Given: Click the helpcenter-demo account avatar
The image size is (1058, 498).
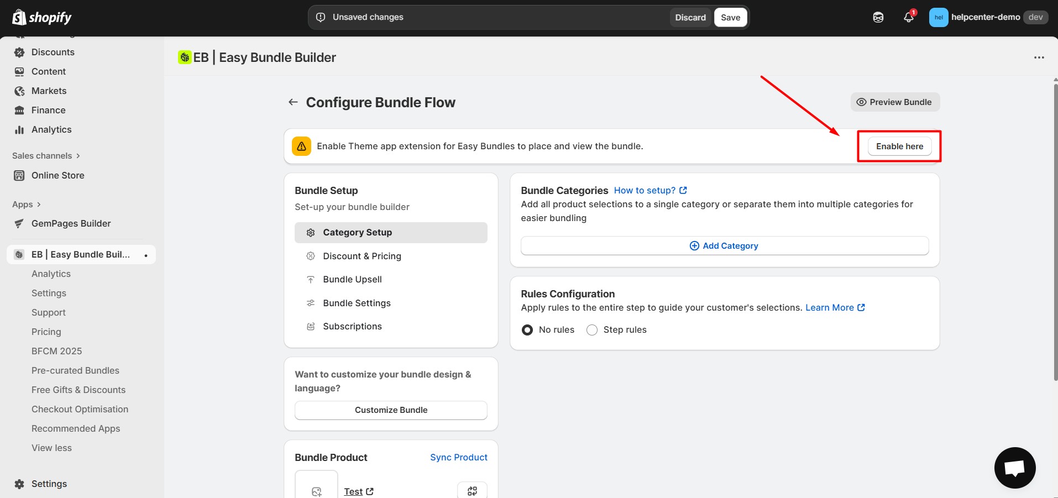Looking at the screenshot, I should [939, 17].
